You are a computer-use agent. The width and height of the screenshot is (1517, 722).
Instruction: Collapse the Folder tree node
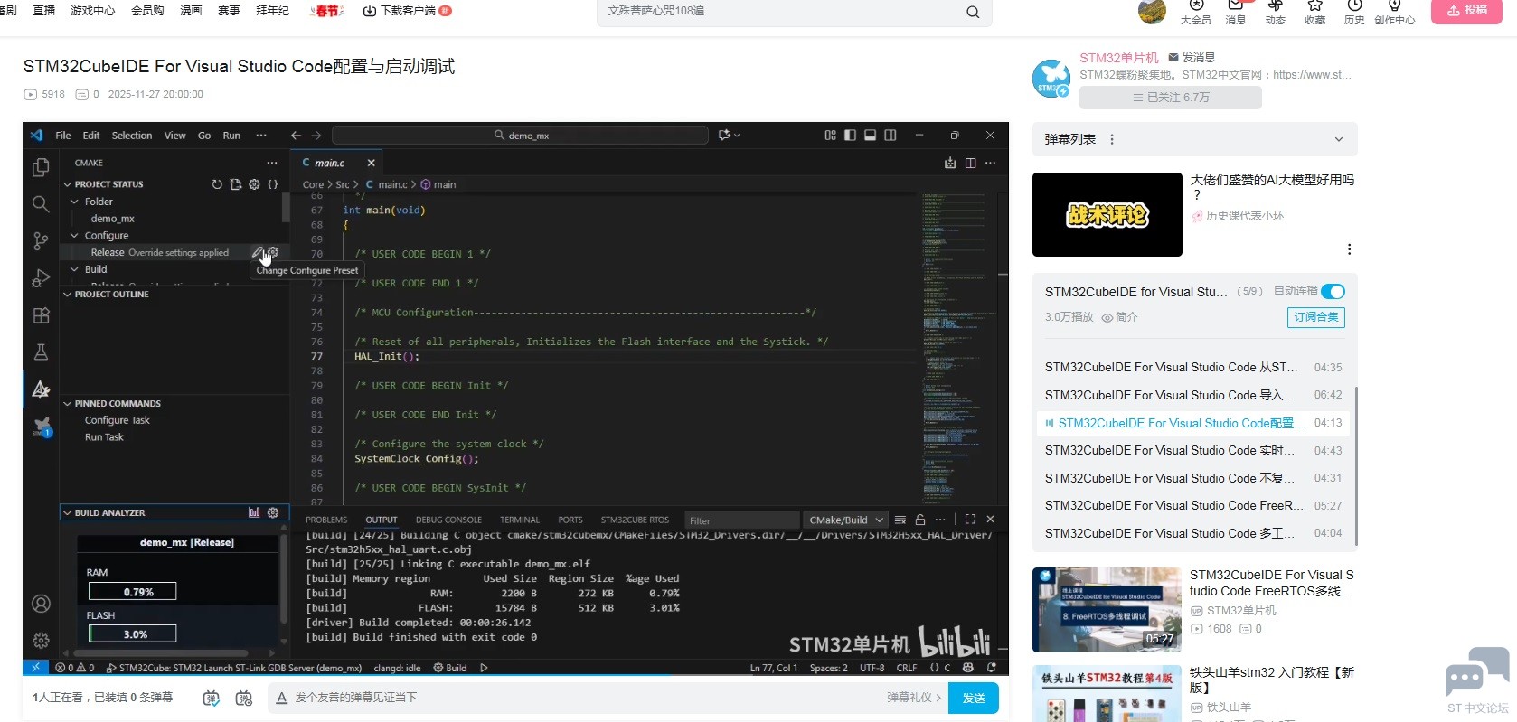tap(75, 202)
